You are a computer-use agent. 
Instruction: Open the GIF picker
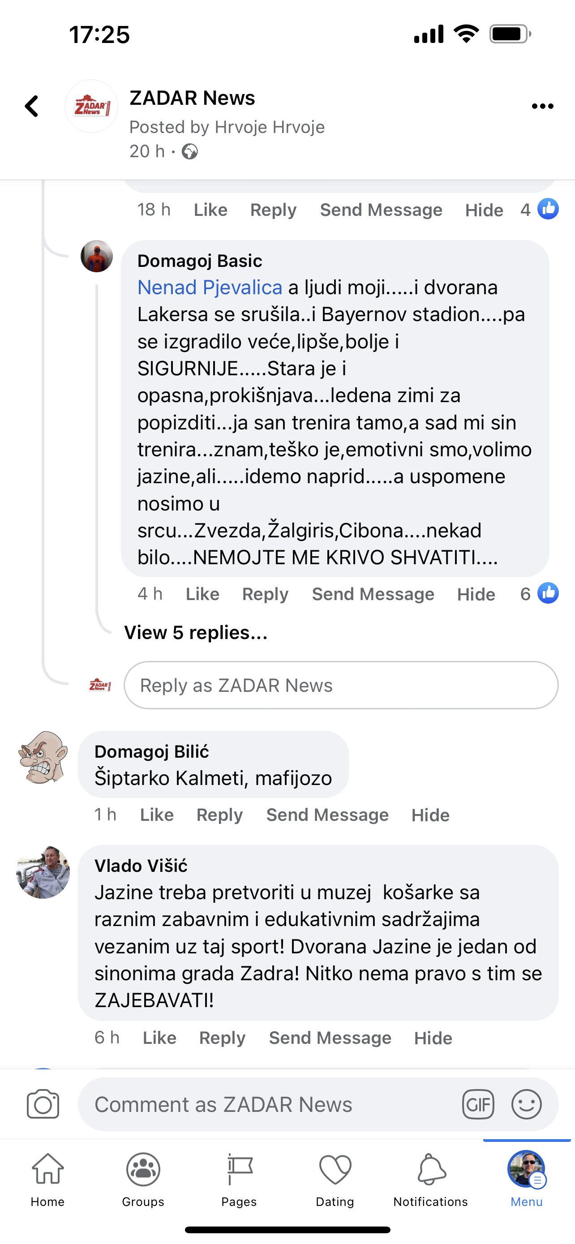click(478, 1104)
